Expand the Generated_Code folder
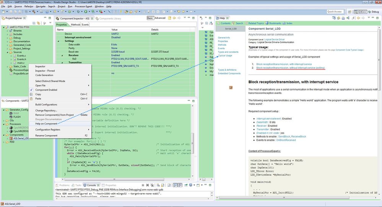Screen dimensions: 382x207 (x=7, y=45)
